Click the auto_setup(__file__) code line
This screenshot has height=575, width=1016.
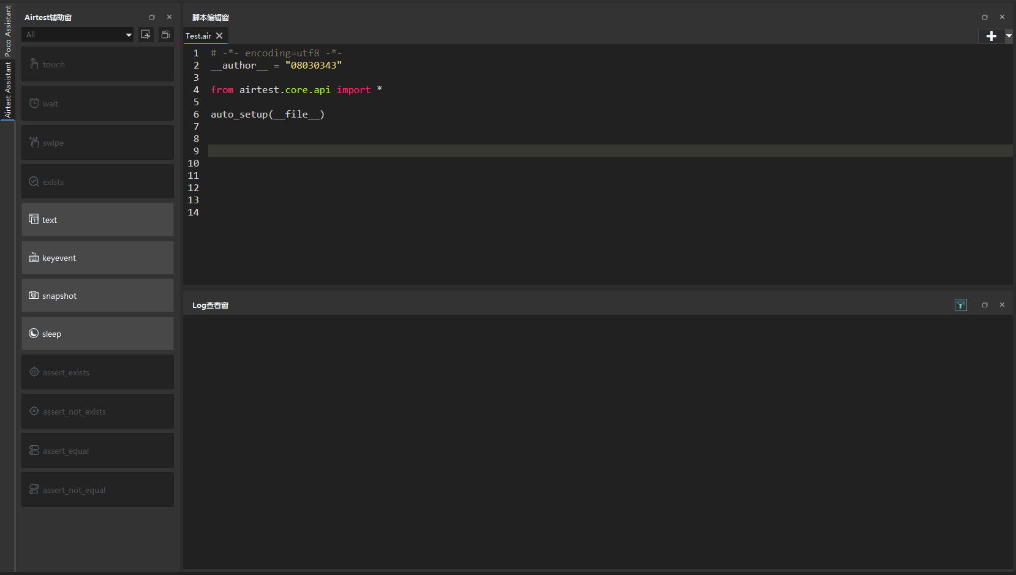coord(268,115)
